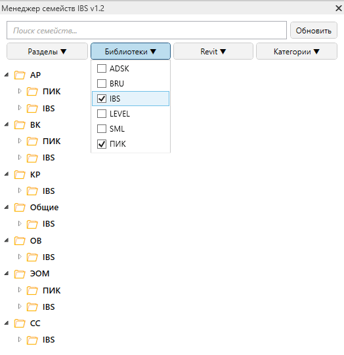This screenshot has height=355, width=344.
Task: Click the IBS folder icon under Общие
Action: pyautogui.click(x=32, y=224)
